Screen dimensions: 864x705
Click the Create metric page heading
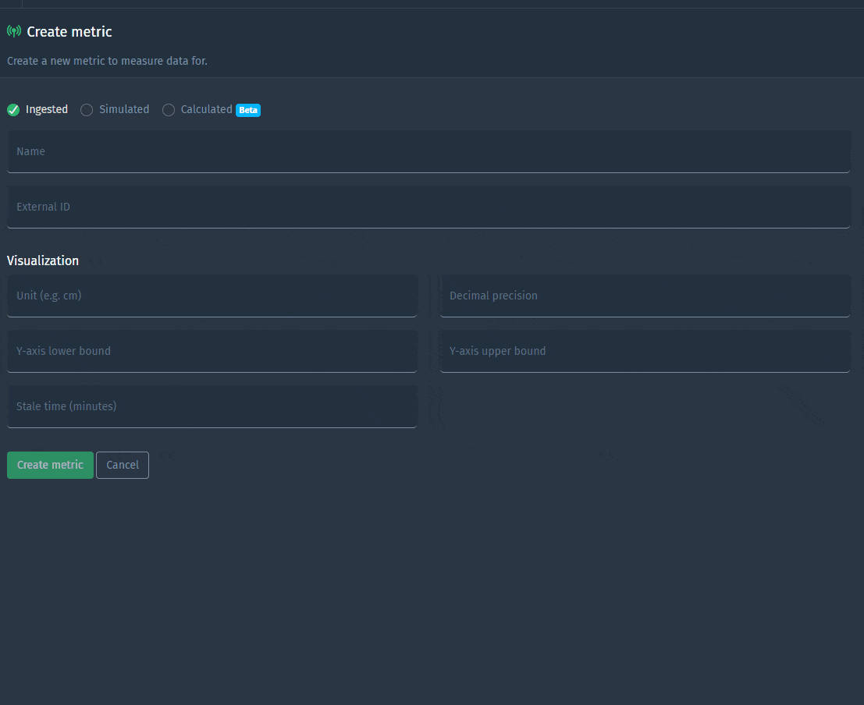click(x=69, y=32)
